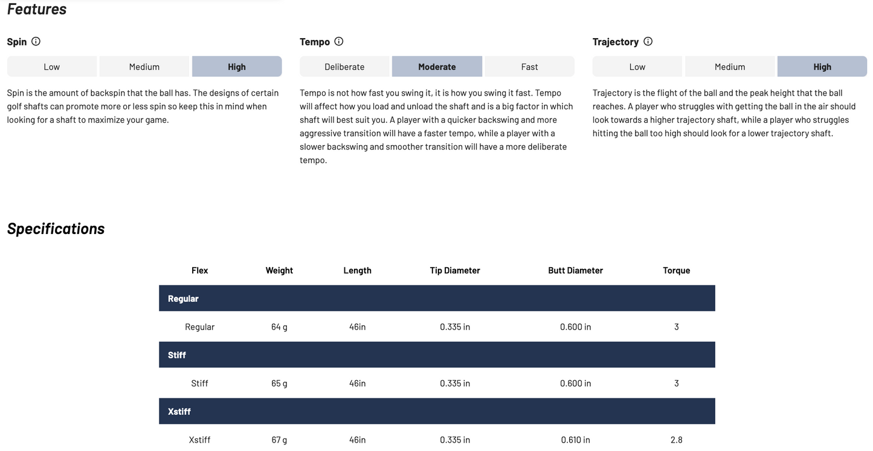Select Low spin option

tap(52, 67)
